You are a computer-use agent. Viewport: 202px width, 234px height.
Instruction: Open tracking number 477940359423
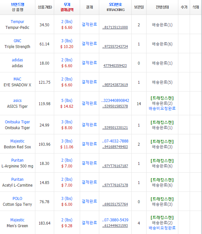point(115,66)
